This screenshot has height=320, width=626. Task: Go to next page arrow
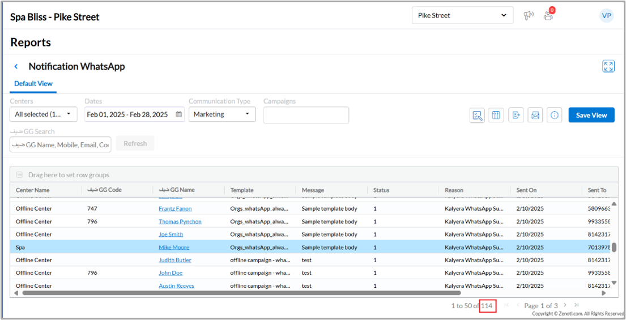[x=565, y=305]
